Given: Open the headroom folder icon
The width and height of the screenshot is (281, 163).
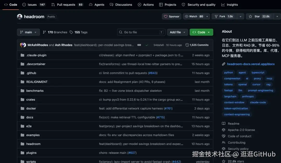Looking at the screenshot, I should click(x=22, y=144).
